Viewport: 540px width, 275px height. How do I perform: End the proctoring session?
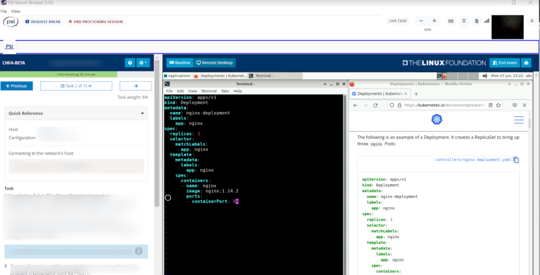[95, 21]
